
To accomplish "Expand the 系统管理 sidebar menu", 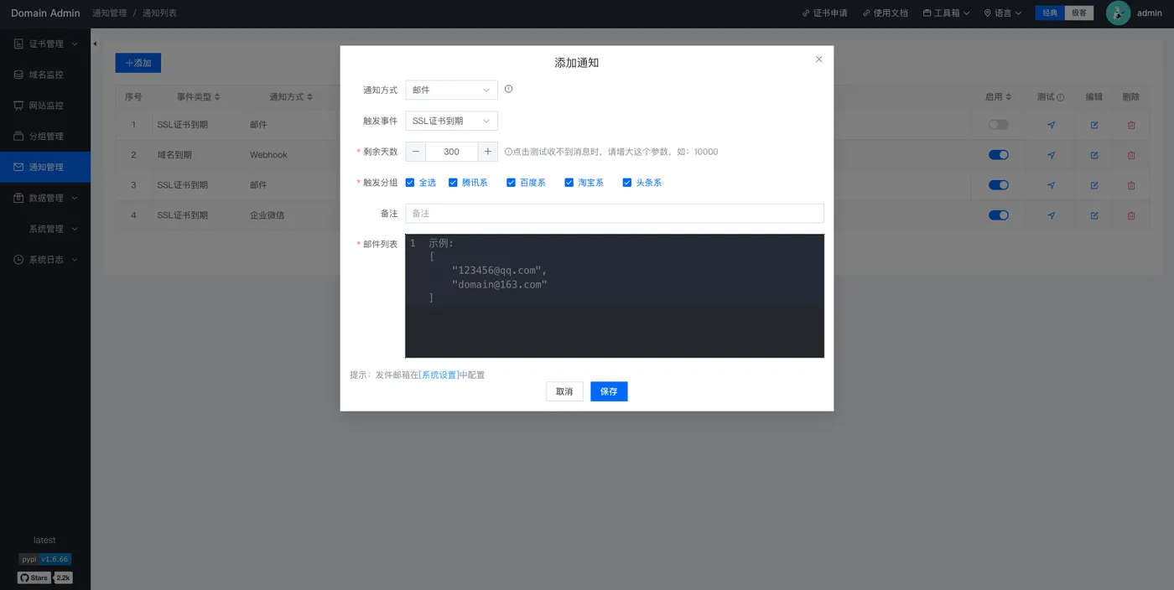I will click(45, 229).
